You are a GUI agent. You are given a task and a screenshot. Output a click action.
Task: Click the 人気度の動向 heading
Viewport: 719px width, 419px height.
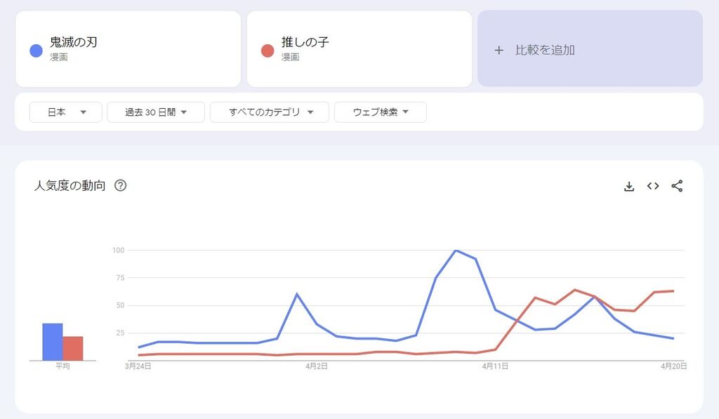click(x=70, y=186)
